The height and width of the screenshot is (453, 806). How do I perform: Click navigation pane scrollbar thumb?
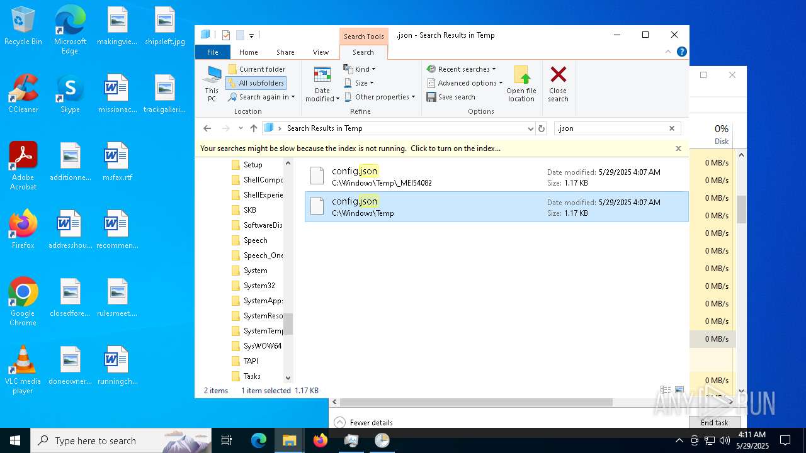click(288, 324)
